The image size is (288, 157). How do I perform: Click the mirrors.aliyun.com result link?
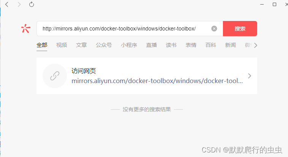tap(157, 81)
